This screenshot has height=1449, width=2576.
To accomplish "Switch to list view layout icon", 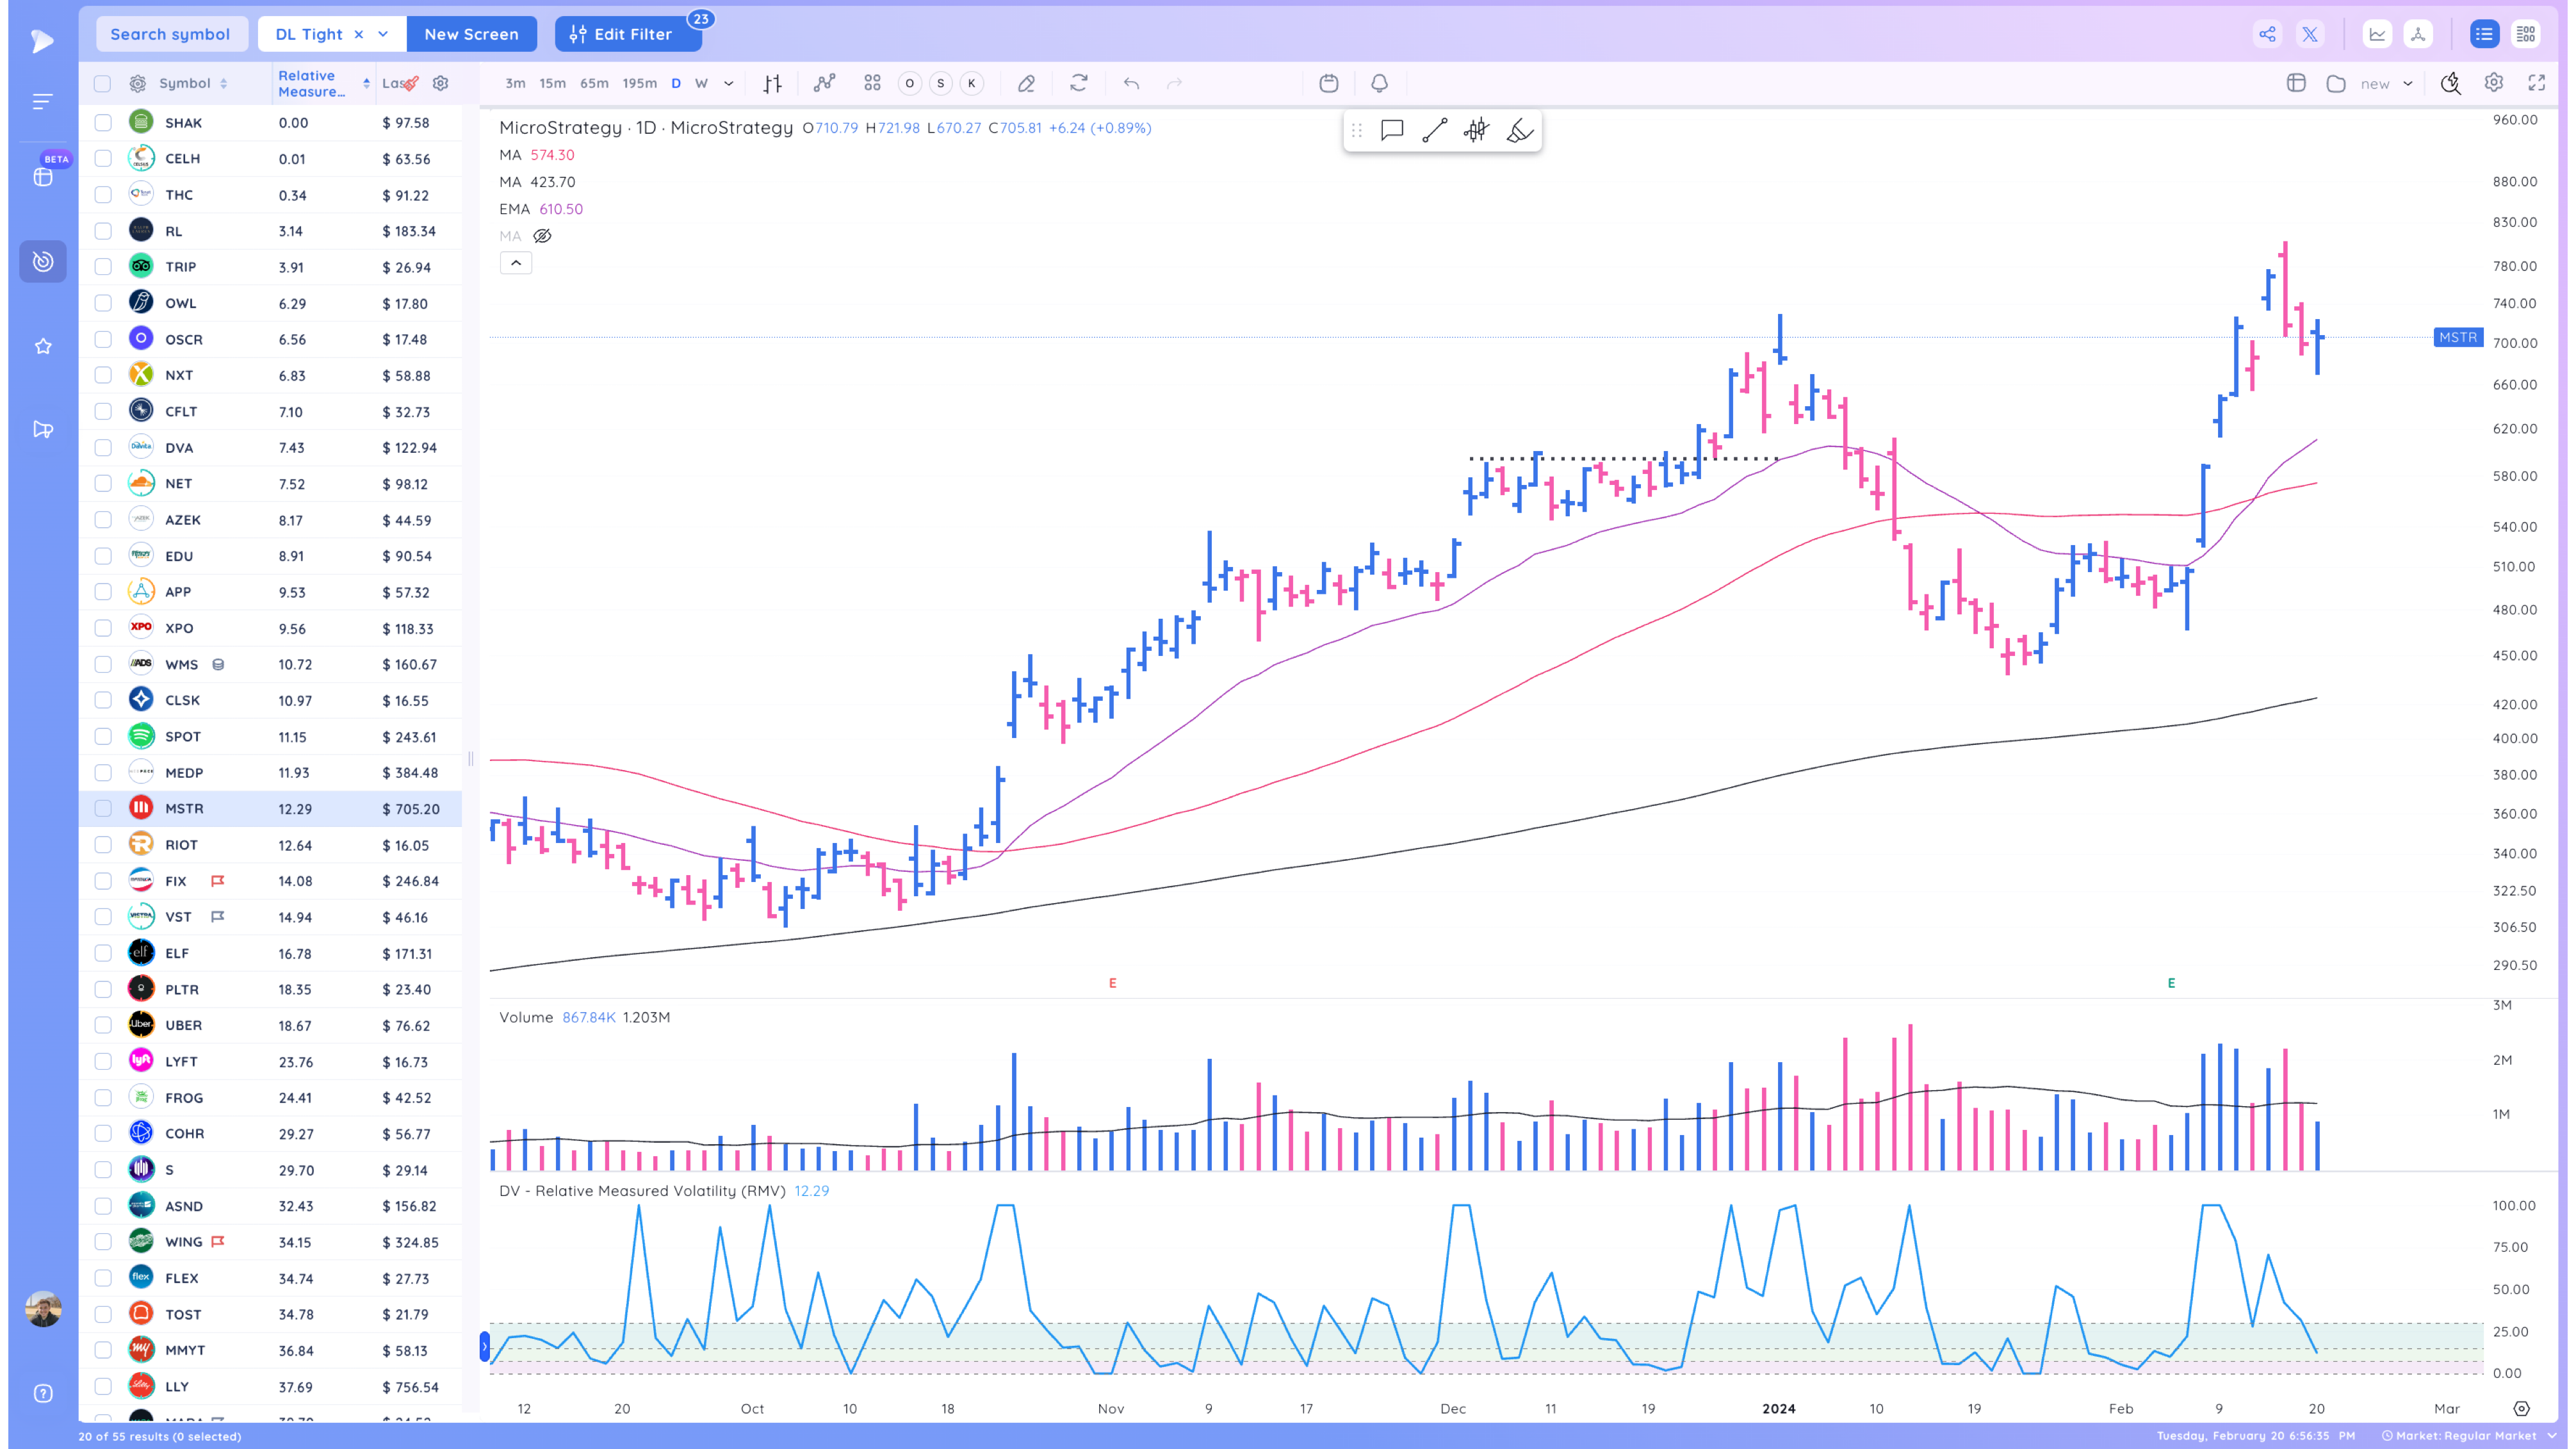I will [x=2484, y=34].
